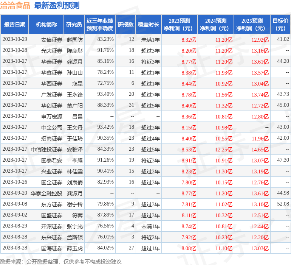Viewport: 291px width, 265px height.
Task: Click accuracy value 72.75%
Action: click(105, 83)
